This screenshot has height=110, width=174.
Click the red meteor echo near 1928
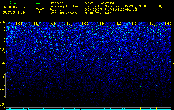pyautogui.click(x=133, y=86)
